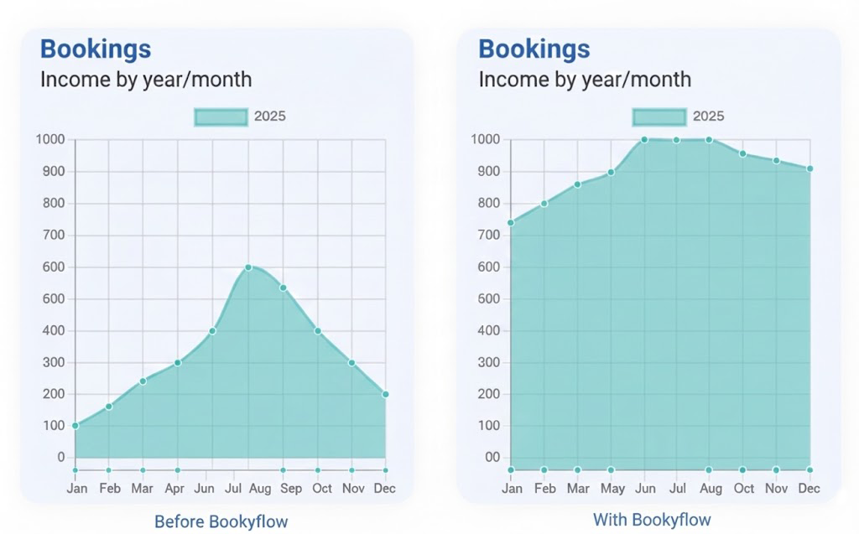Toggle the 2025 legend swatch in left chart
Screen dimensions: 859x534
tap(221, 117)
